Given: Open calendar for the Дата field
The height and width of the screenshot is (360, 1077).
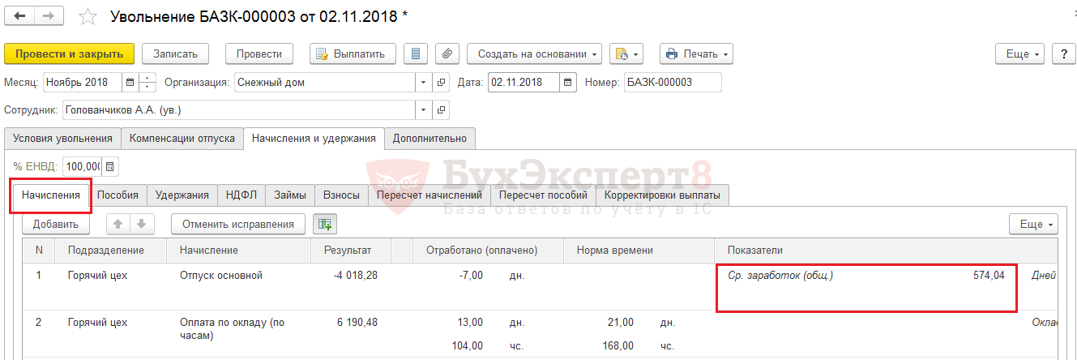Looking at the screenshot, I should pyautogui.click(x=568, y=82).
